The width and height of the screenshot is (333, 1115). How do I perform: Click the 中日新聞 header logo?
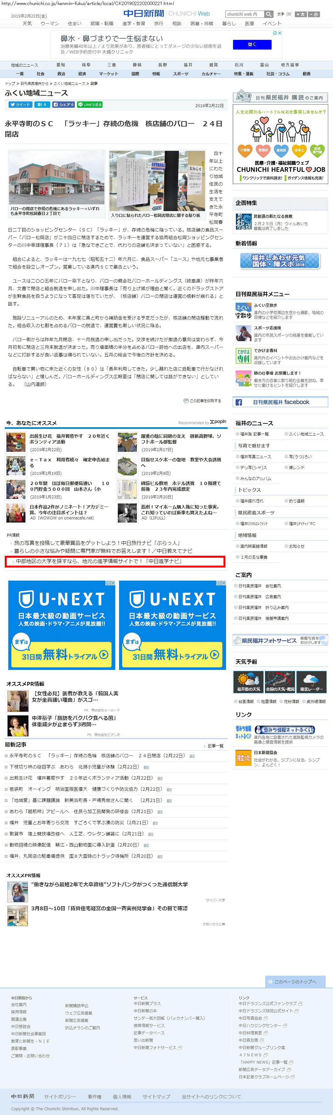click(145, 13)
